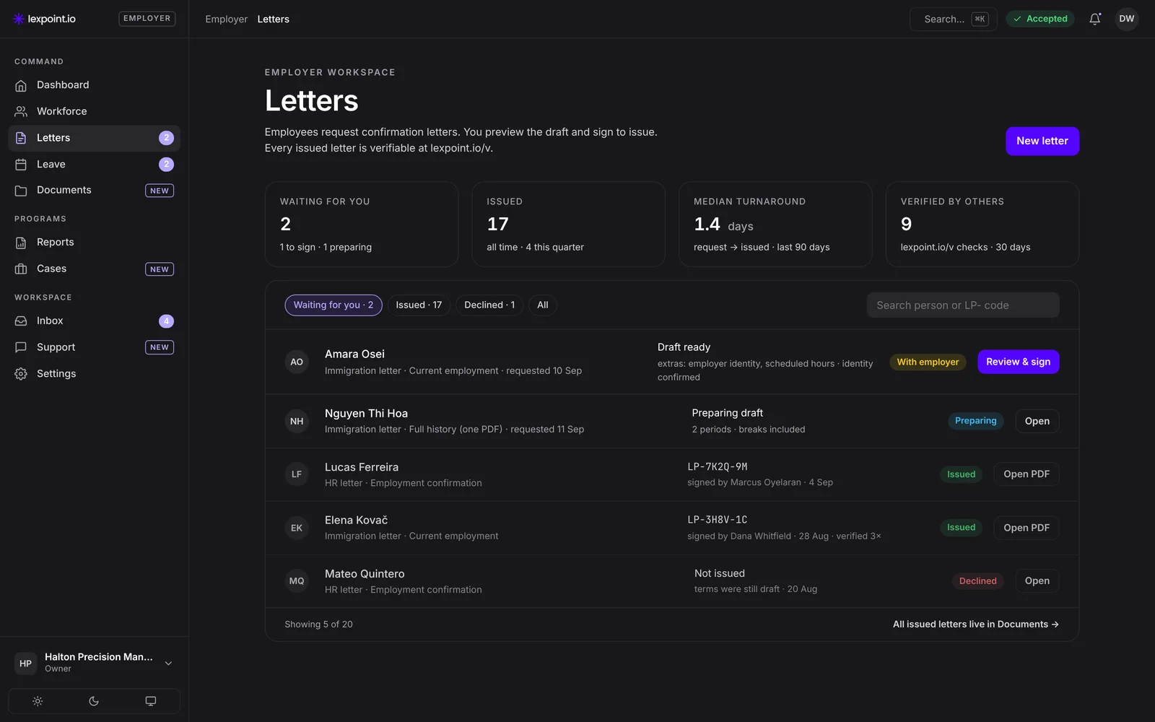Open Settings gear item
Viewport: 1155px width, 722px height.
pyautogui.click(x=94, y=374)
